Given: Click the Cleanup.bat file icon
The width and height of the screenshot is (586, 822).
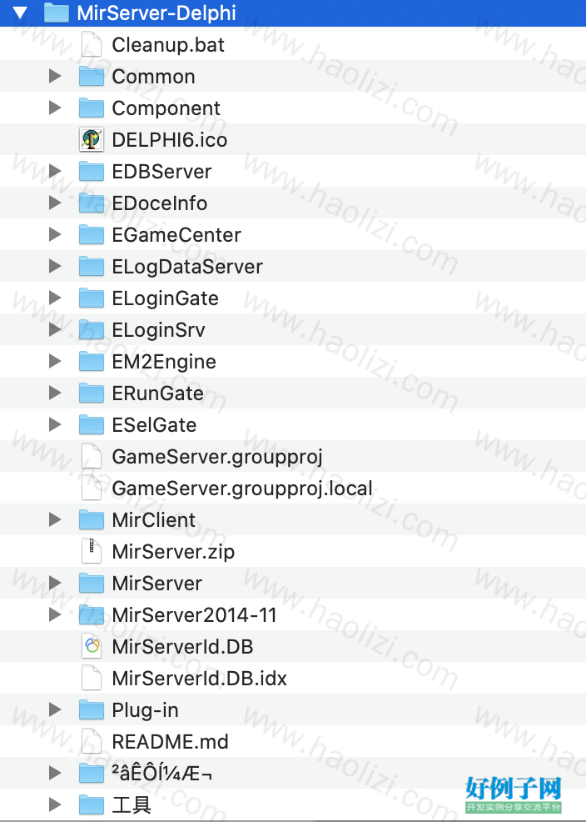Looking at the screenshot, I should 92,44.
